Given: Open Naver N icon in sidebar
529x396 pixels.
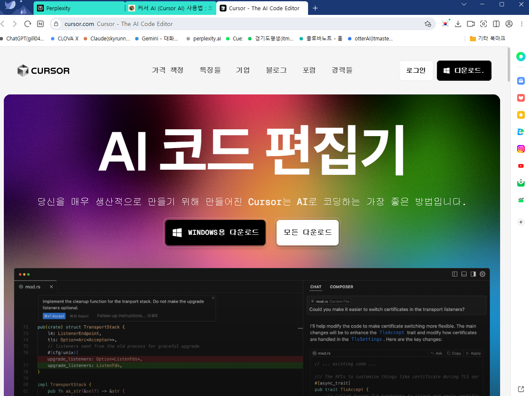Looking at the screenshot, I should [x=521, y=183].
